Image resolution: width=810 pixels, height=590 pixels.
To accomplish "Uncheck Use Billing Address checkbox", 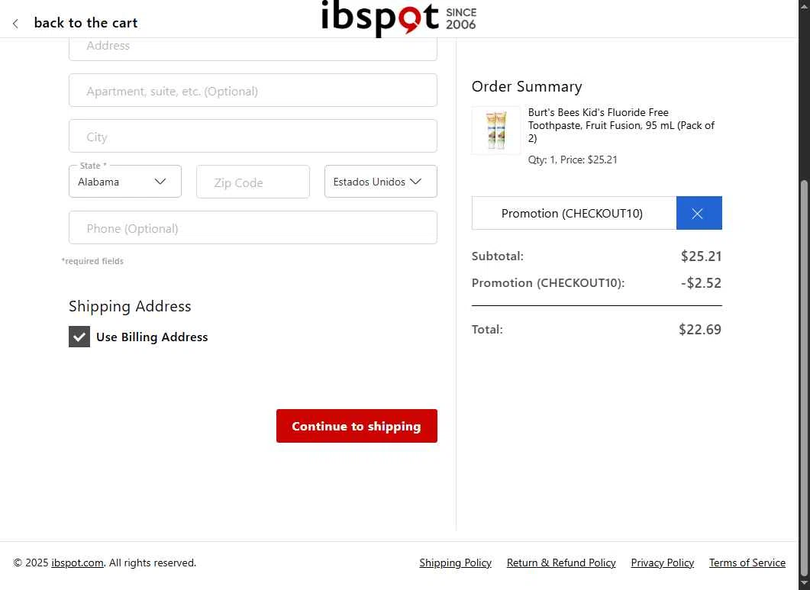I will (79, 337).
